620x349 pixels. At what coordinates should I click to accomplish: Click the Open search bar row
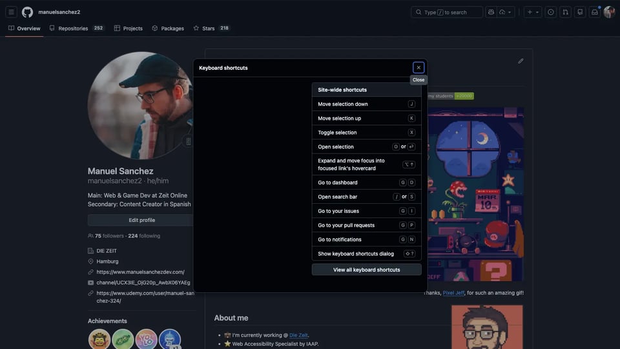tap(367, 197)
